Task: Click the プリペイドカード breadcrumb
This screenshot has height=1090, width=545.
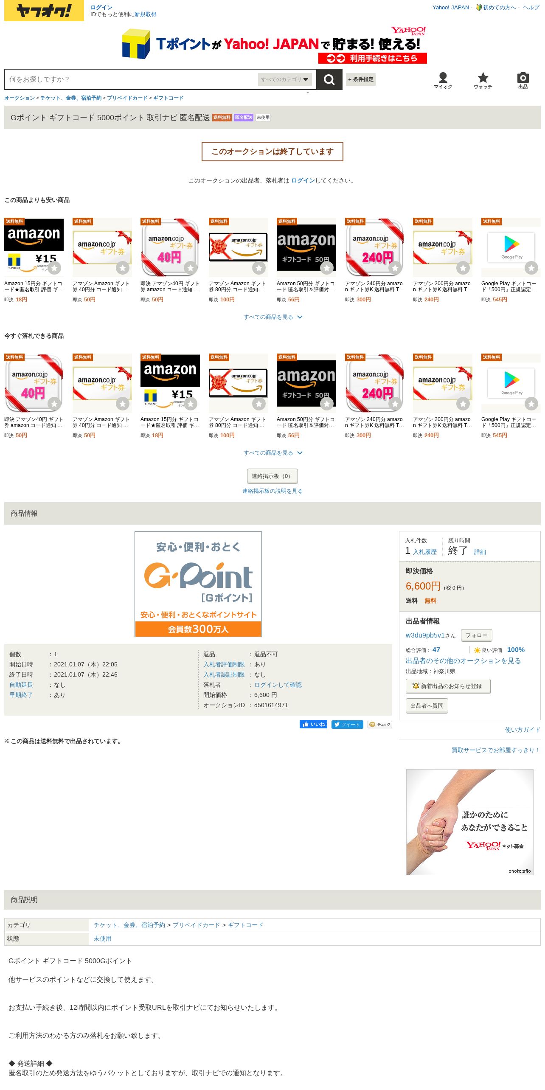Action: click(127, 98)
